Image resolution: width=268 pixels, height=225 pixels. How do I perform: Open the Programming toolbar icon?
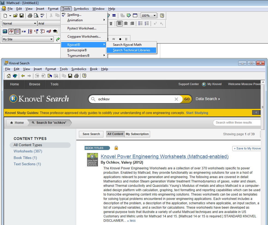click(x=43, y=31)
